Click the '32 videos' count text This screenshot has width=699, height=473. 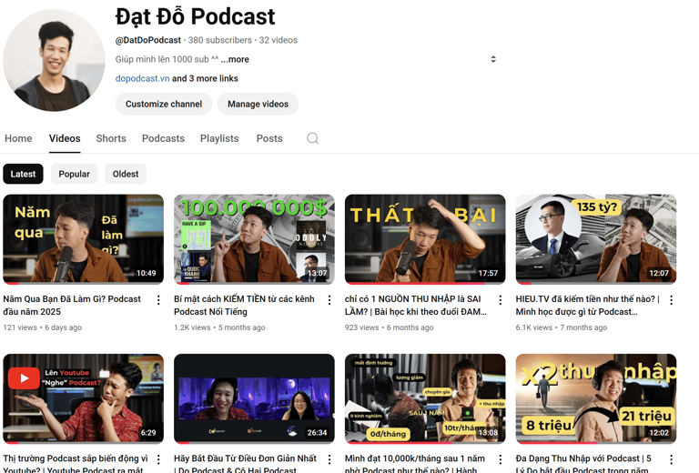pyautogui.click(x=279, y=40)
